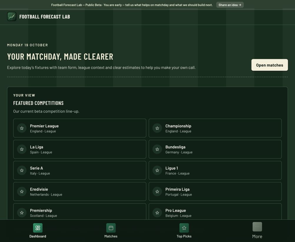This screenshot has height=242, width=295.
Task: Open the Premier League card title
Action: point(44,126)
